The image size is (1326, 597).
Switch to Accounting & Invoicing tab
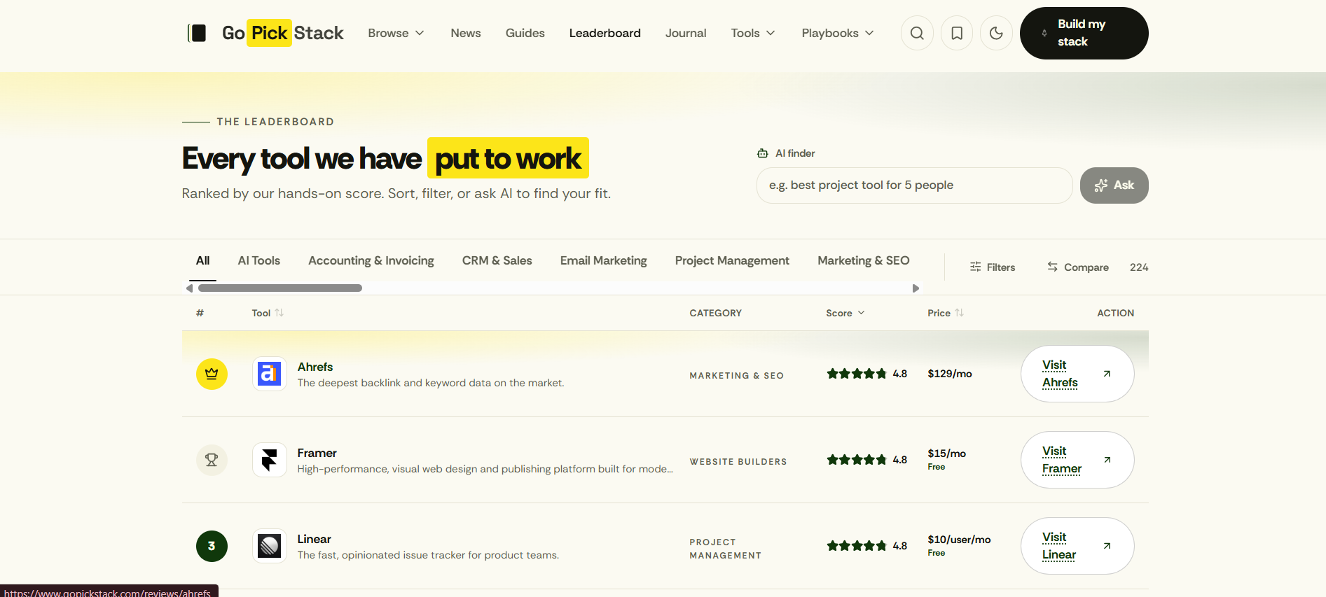tap(371, 260)
